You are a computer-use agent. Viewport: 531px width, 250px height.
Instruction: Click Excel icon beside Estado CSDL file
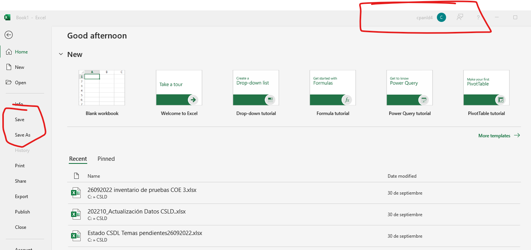[76, 236]
